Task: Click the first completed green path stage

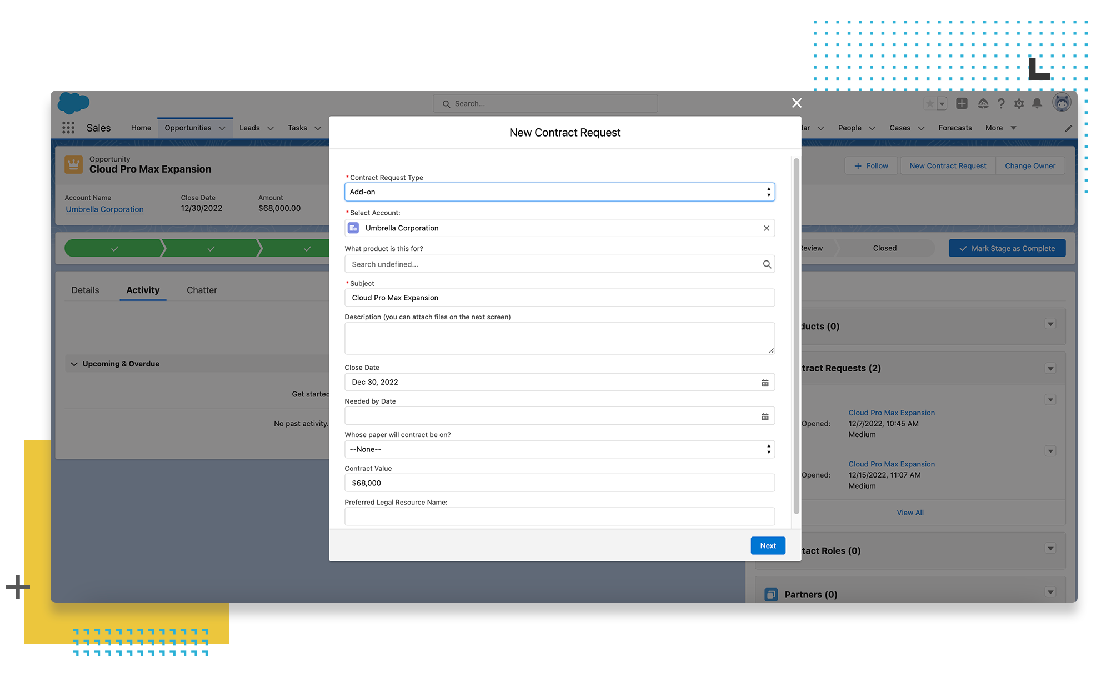Action: (x=114, y=248)
